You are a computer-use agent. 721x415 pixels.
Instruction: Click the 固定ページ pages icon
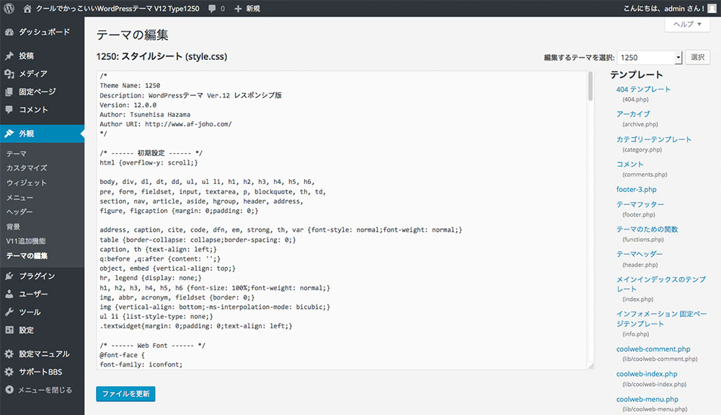[9, 92]
